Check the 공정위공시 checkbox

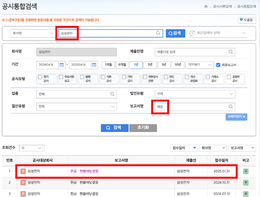[229, 77]
